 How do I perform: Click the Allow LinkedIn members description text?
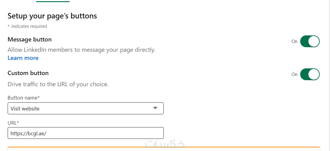(x=82, y=50)
